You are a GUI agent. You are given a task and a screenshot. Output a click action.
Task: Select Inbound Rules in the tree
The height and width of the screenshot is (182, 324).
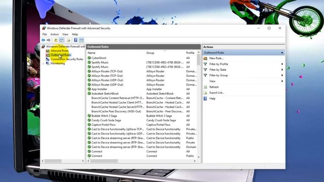60,51
